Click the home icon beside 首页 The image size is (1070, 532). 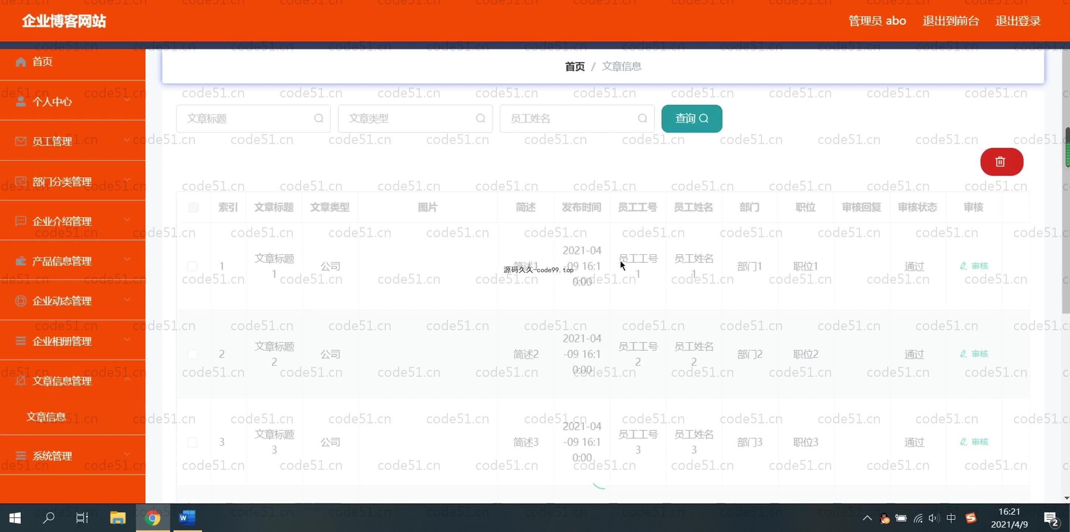[x=20, y=62]
